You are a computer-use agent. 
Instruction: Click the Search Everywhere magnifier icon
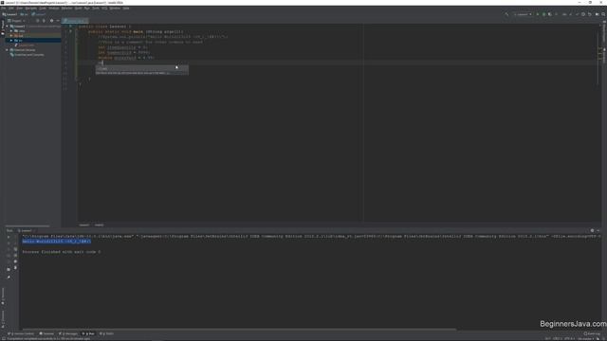click(x=603, y=14)
